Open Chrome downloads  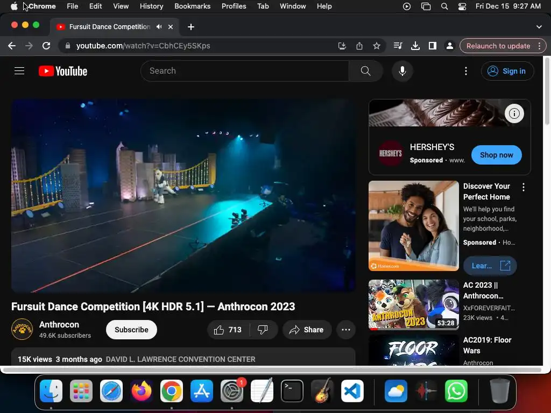click(x=415, y=46)
